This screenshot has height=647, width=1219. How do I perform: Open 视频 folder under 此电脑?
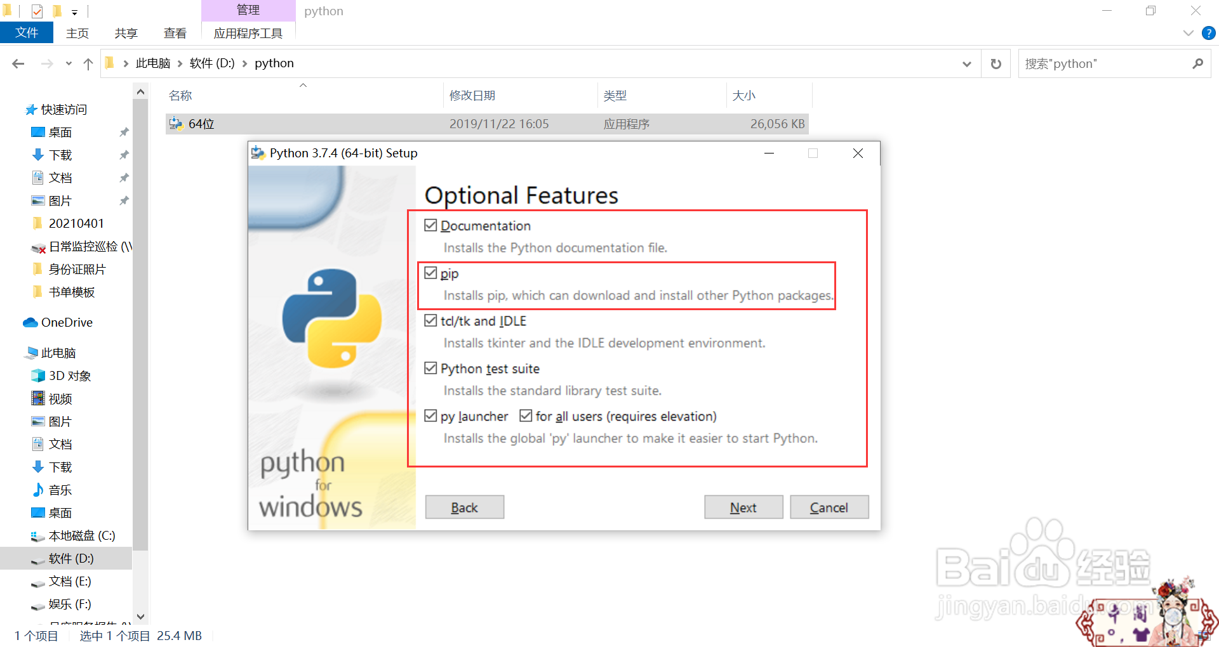coord(60,399)
